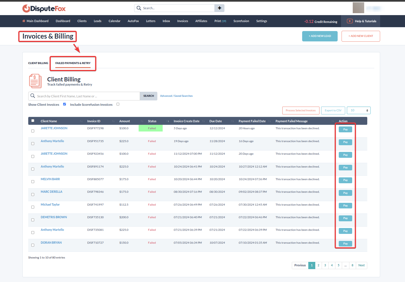Sort table by Client Name arrows
Screen dimensions: 405x282
tap(81, 121)
